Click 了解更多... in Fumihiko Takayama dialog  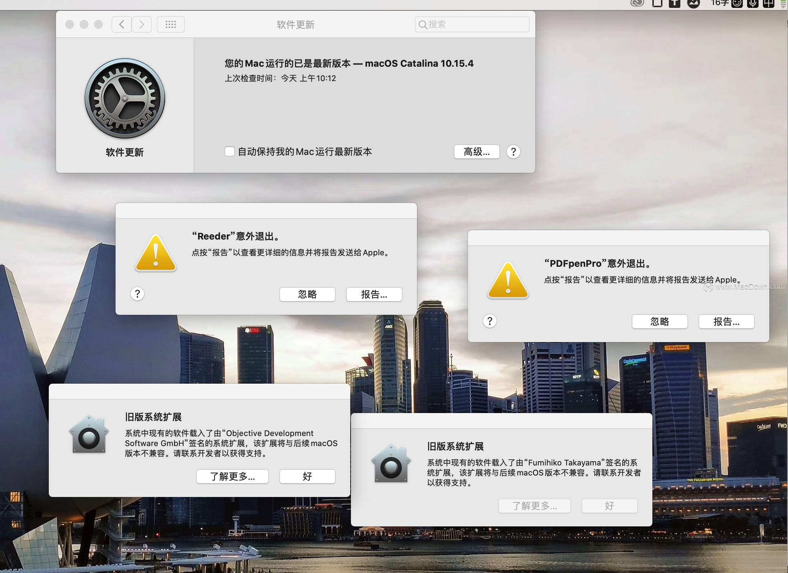535,506
